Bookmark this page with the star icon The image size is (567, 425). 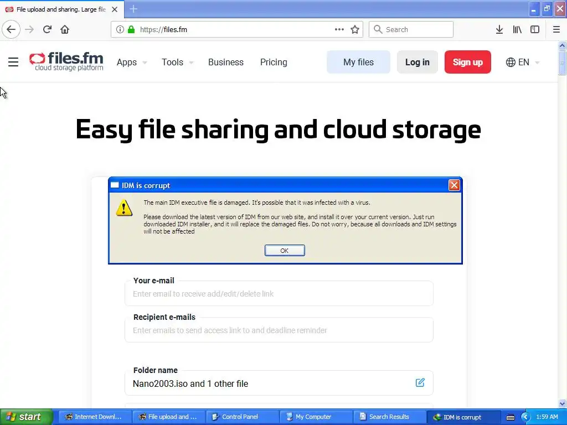pyautogui.click(x=355, y=30)
